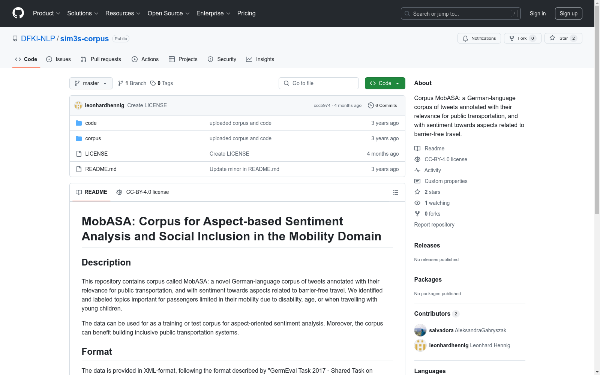The image size is (600, 375).
Task: View the 0 Tags link
Action: click(x=162, y=83)
